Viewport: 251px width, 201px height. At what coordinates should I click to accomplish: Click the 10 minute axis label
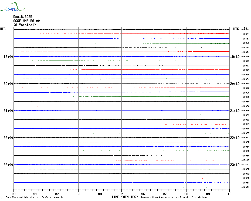tap(230, 194)
